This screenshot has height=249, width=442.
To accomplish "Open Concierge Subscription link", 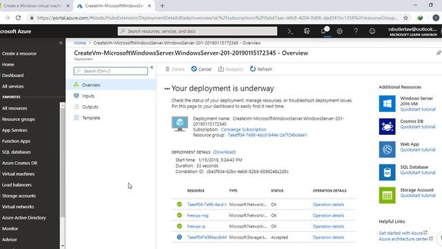I will [243, 129].
